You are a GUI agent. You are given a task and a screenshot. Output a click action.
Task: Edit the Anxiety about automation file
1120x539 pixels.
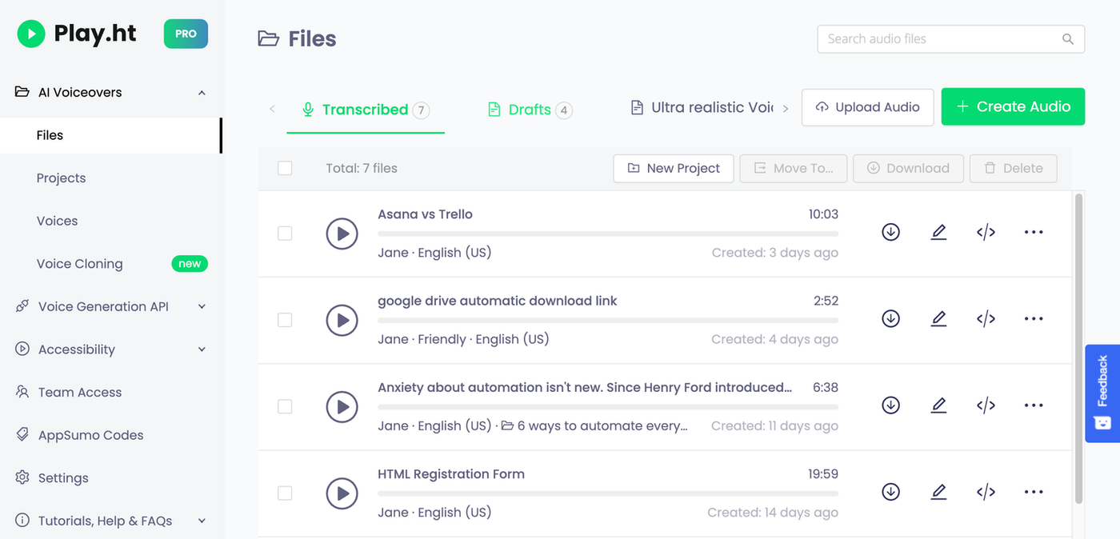pyautogui.click(x=938, y=405)
